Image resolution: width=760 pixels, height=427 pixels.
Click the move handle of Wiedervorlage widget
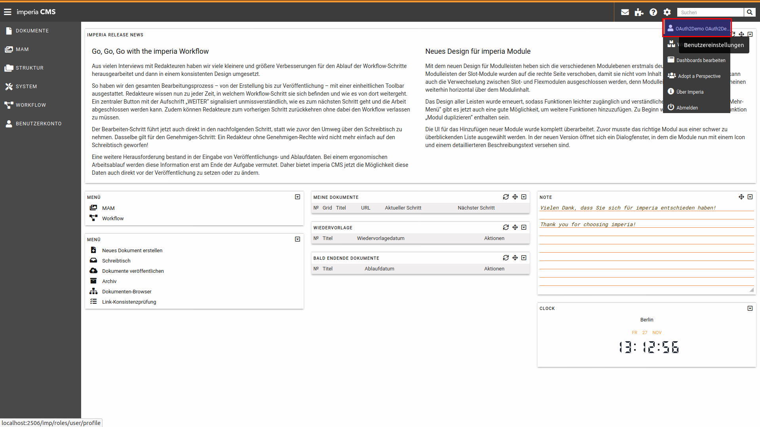tap(515, 227)
